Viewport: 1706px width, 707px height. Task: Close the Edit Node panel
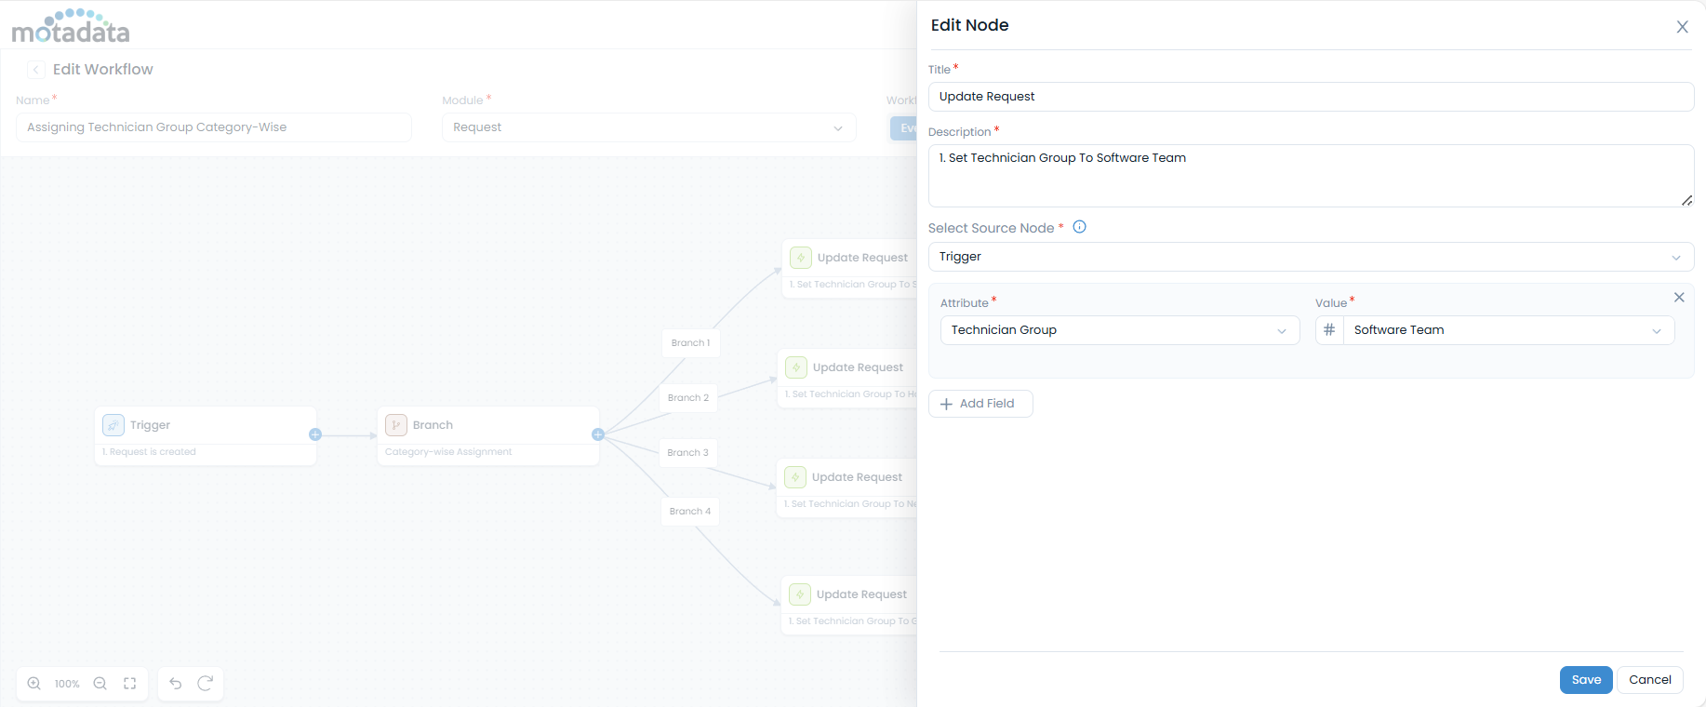click(x=1682, y=27)
